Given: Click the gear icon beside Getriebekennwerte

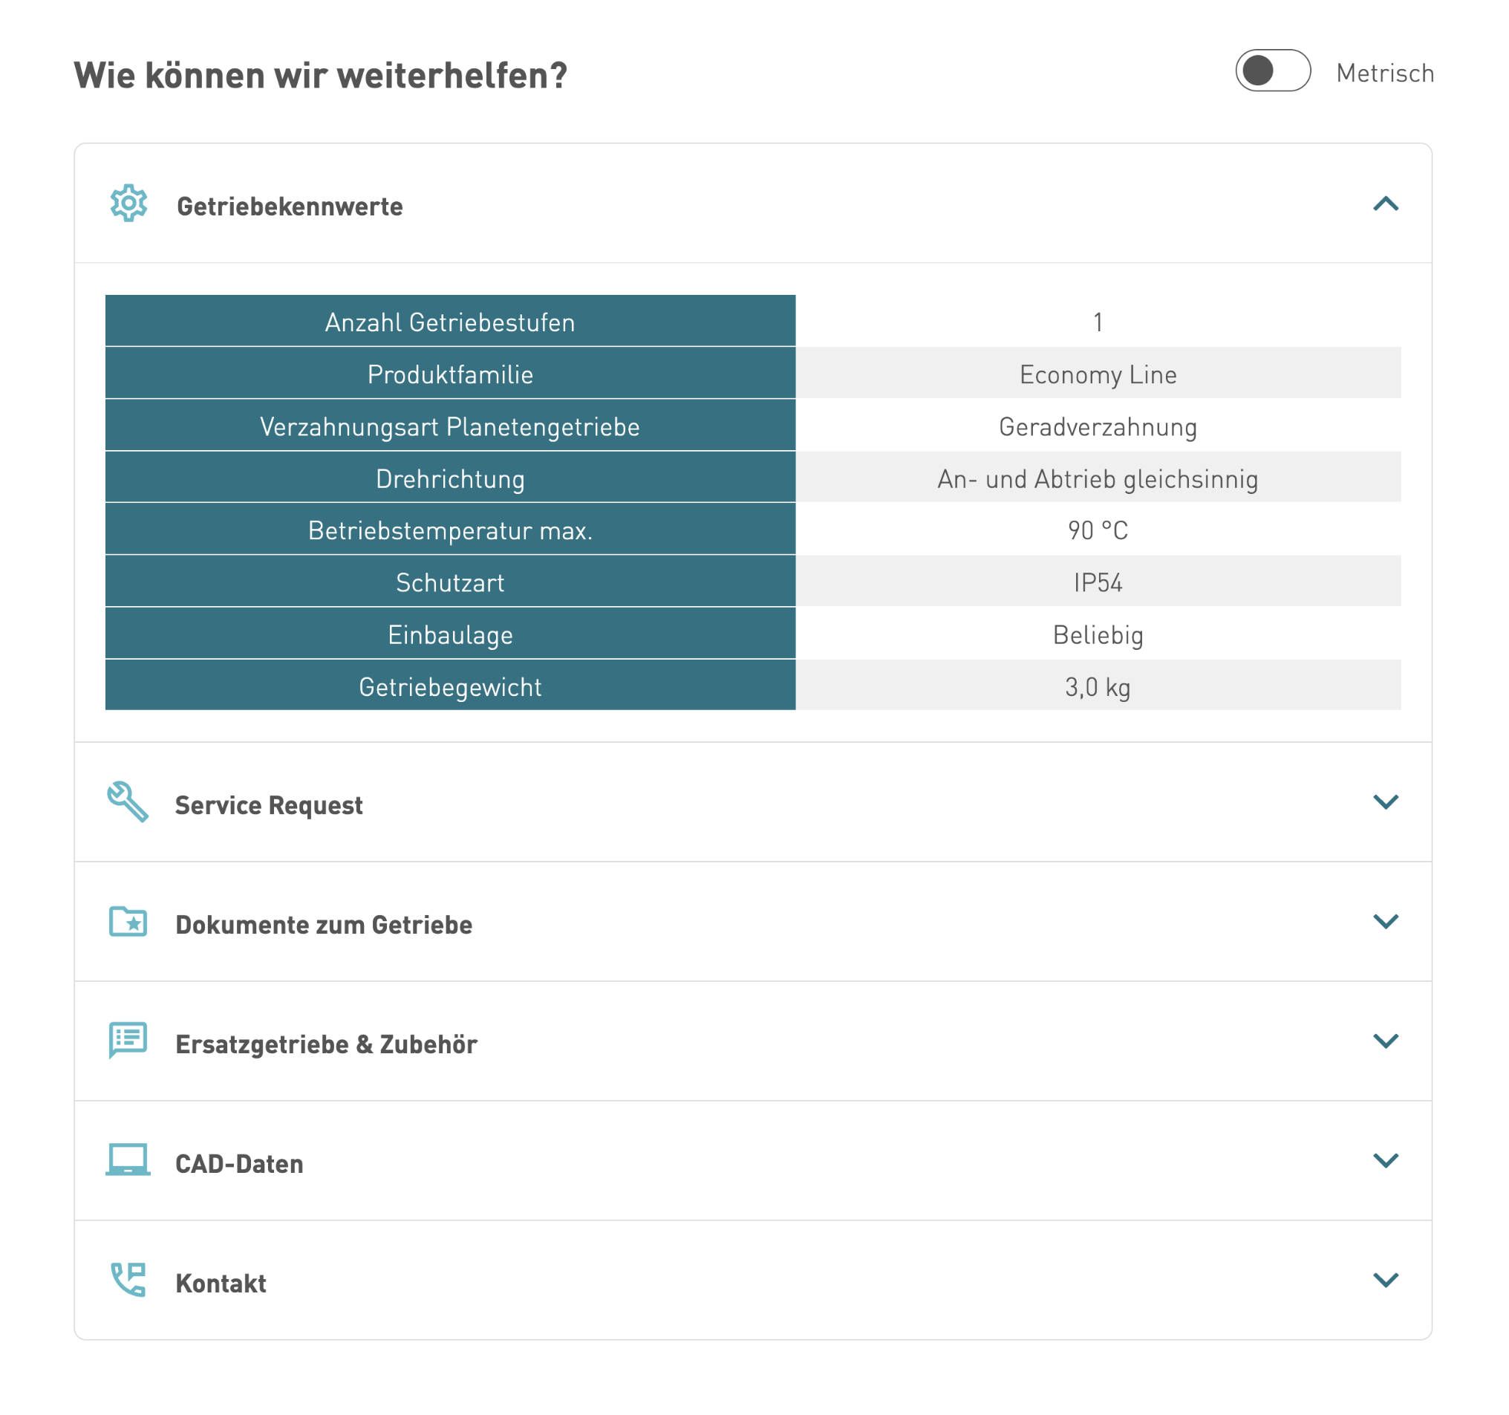Looking at the screenshot, I should (129, 204).
